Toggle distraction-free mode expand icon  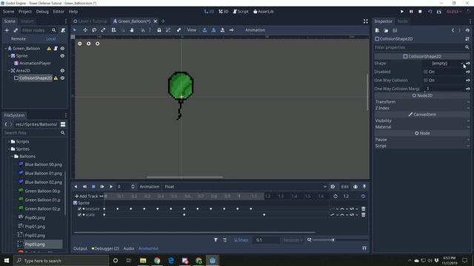pyautogui.click(x=365, y=21)
